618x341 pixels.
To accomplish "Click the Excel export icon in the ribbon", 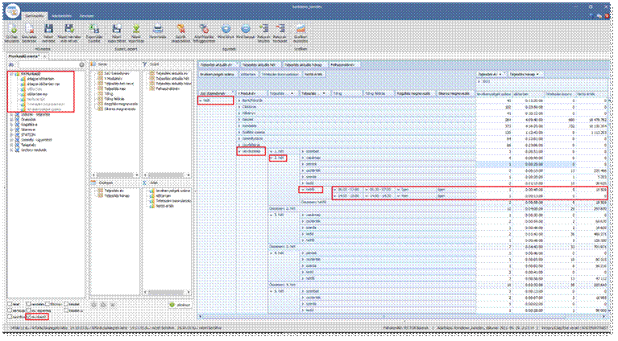I will [x=95, y=30].
